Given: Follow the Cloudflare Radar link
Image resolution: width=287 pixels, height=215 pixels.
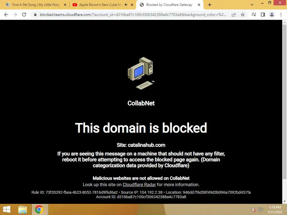Looking at the screenshot, I should [x=139, y=185].
